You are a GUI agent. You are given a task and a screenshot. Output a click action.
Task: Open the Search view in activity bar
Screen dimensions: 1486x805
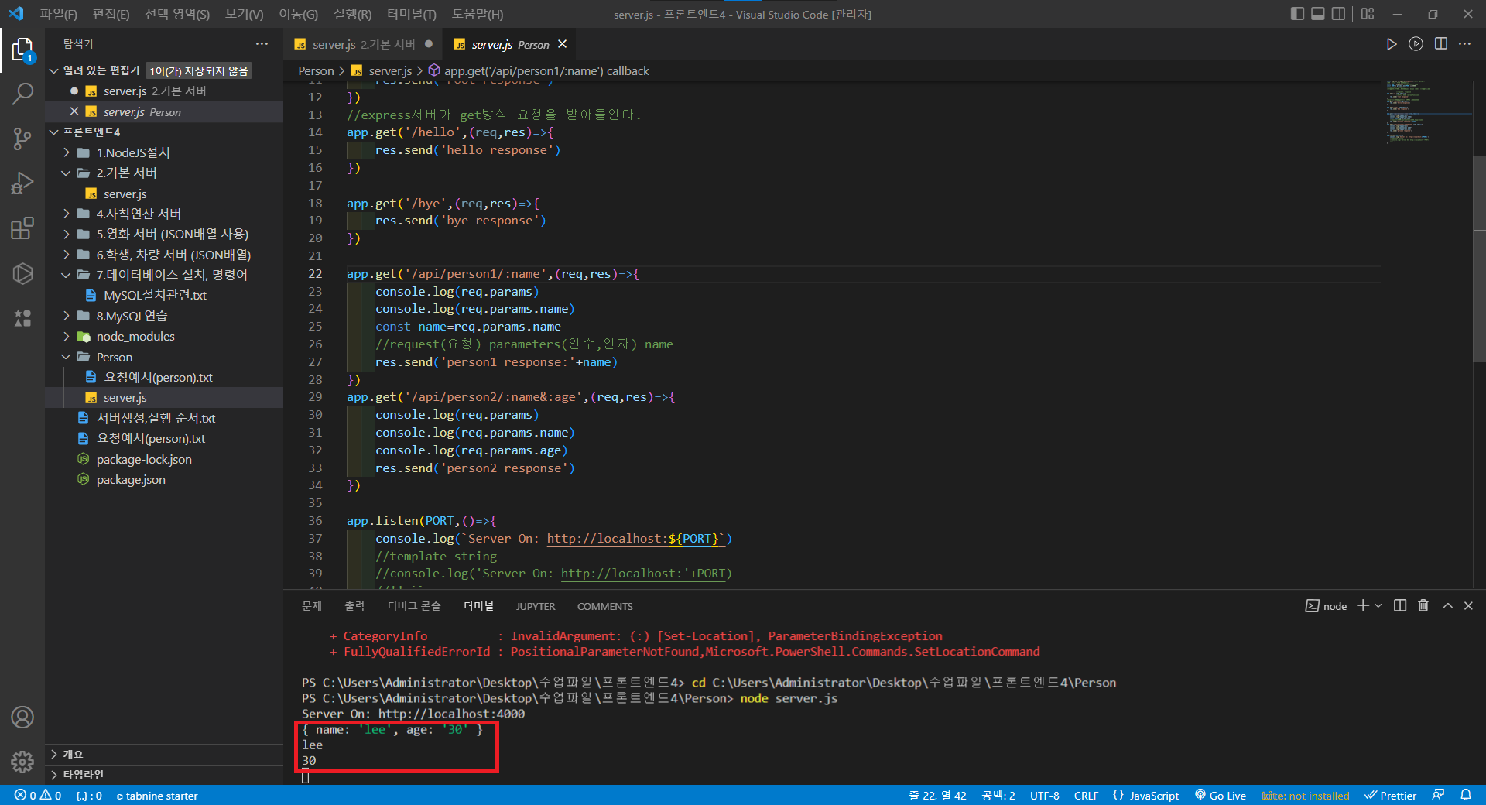[x=22, y=94]
